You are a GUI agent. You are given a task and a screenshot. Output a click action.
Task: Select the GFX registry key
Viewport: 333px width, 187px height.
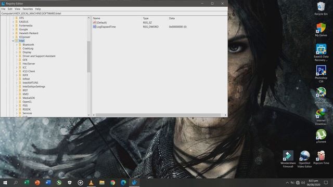(25, 60)
